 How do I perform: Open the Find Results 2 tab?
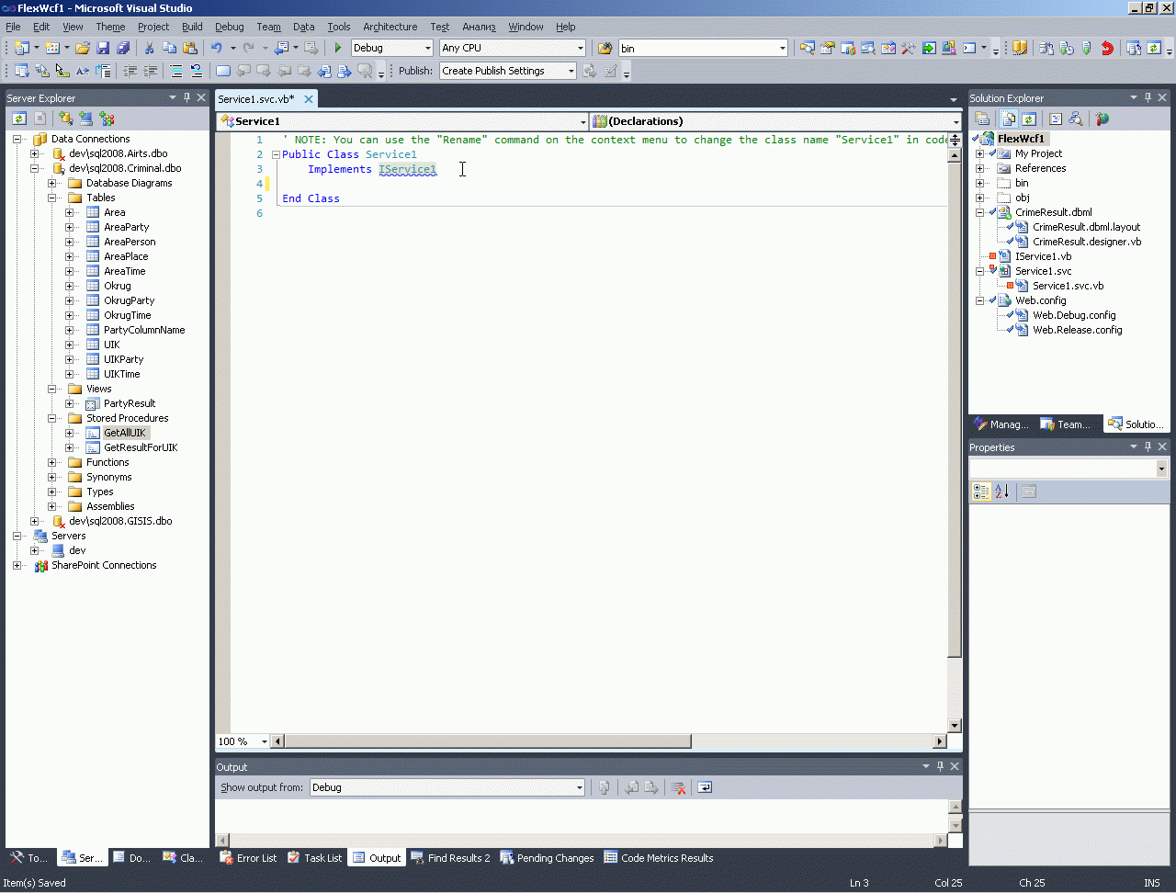click(450, 858)
